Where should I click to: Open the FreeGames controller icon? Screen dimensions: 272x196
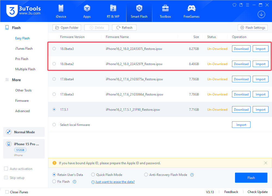pos(191,8)
